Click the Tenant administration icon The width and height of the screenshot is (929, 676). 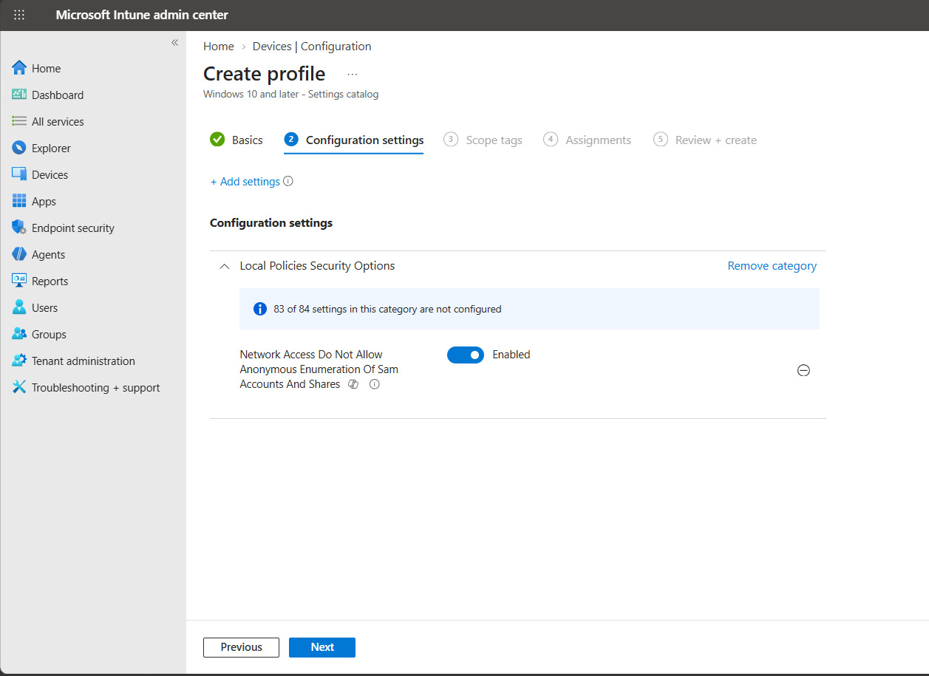tap(19, 361)
